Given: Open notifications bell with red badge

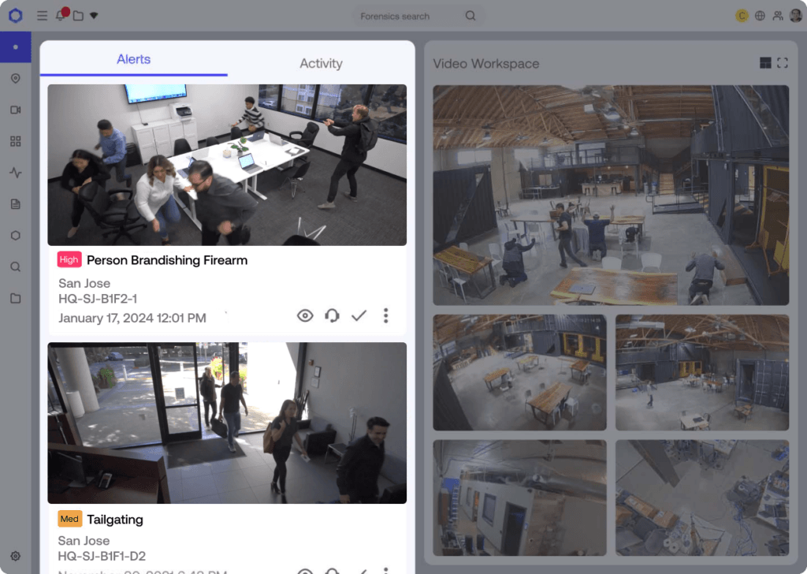Looking at the screenshot, I should (x=61, y=14).
